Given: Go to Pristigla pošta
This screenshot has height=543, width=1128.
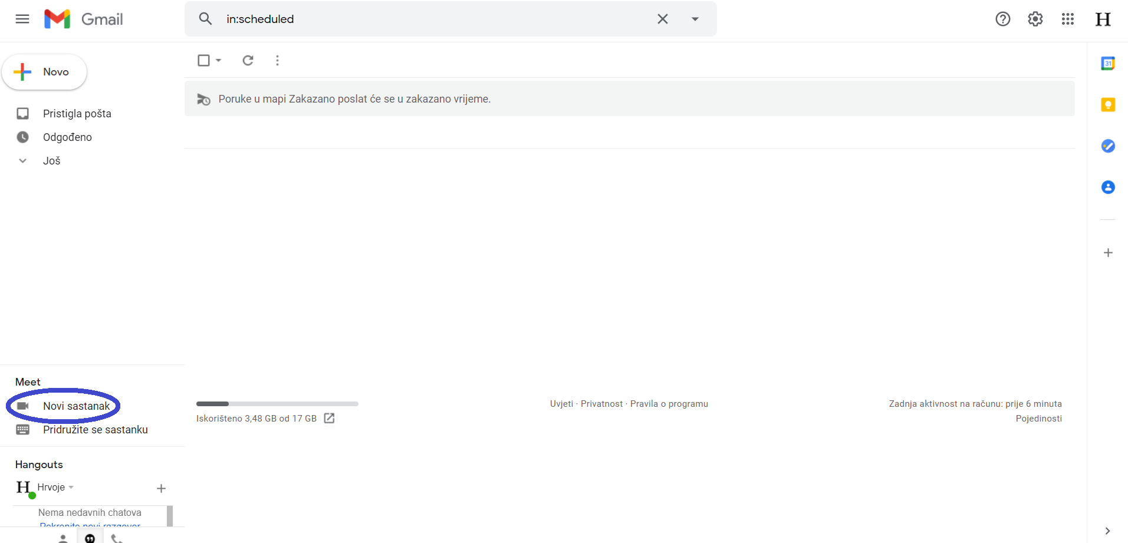Looking at the screenshot, I should (77, 113).
